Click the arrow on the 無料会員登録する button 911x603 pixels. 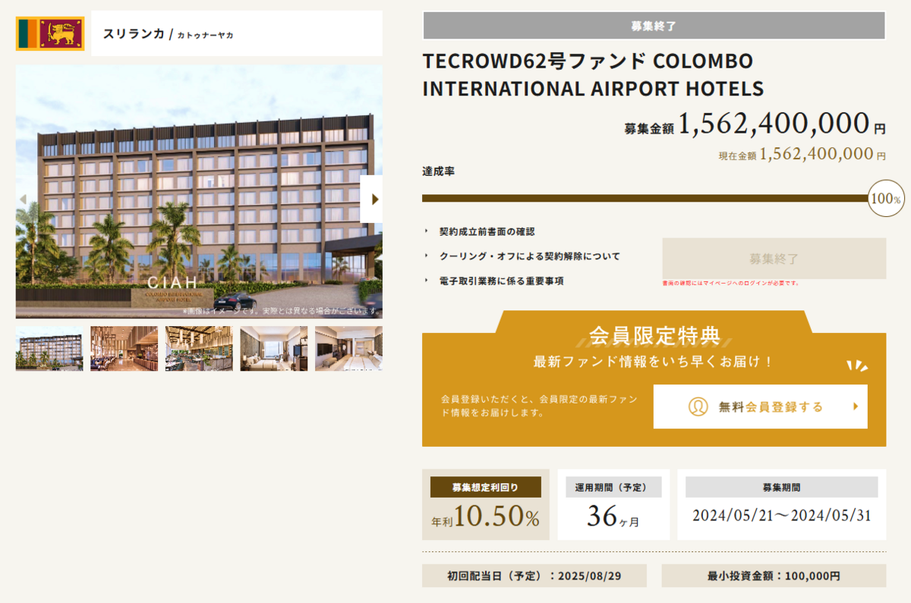[x=856, y=407]
